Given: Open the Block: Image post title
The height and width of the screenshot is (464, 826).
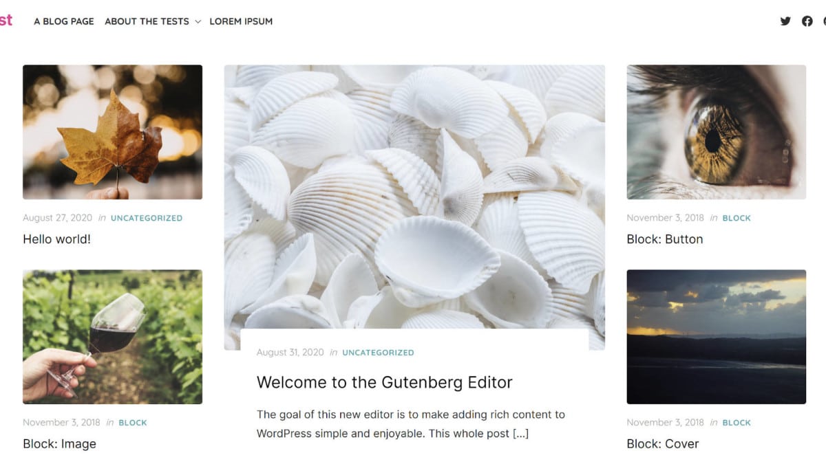Looking at the screenshot, I should click(x=59, y=444).
